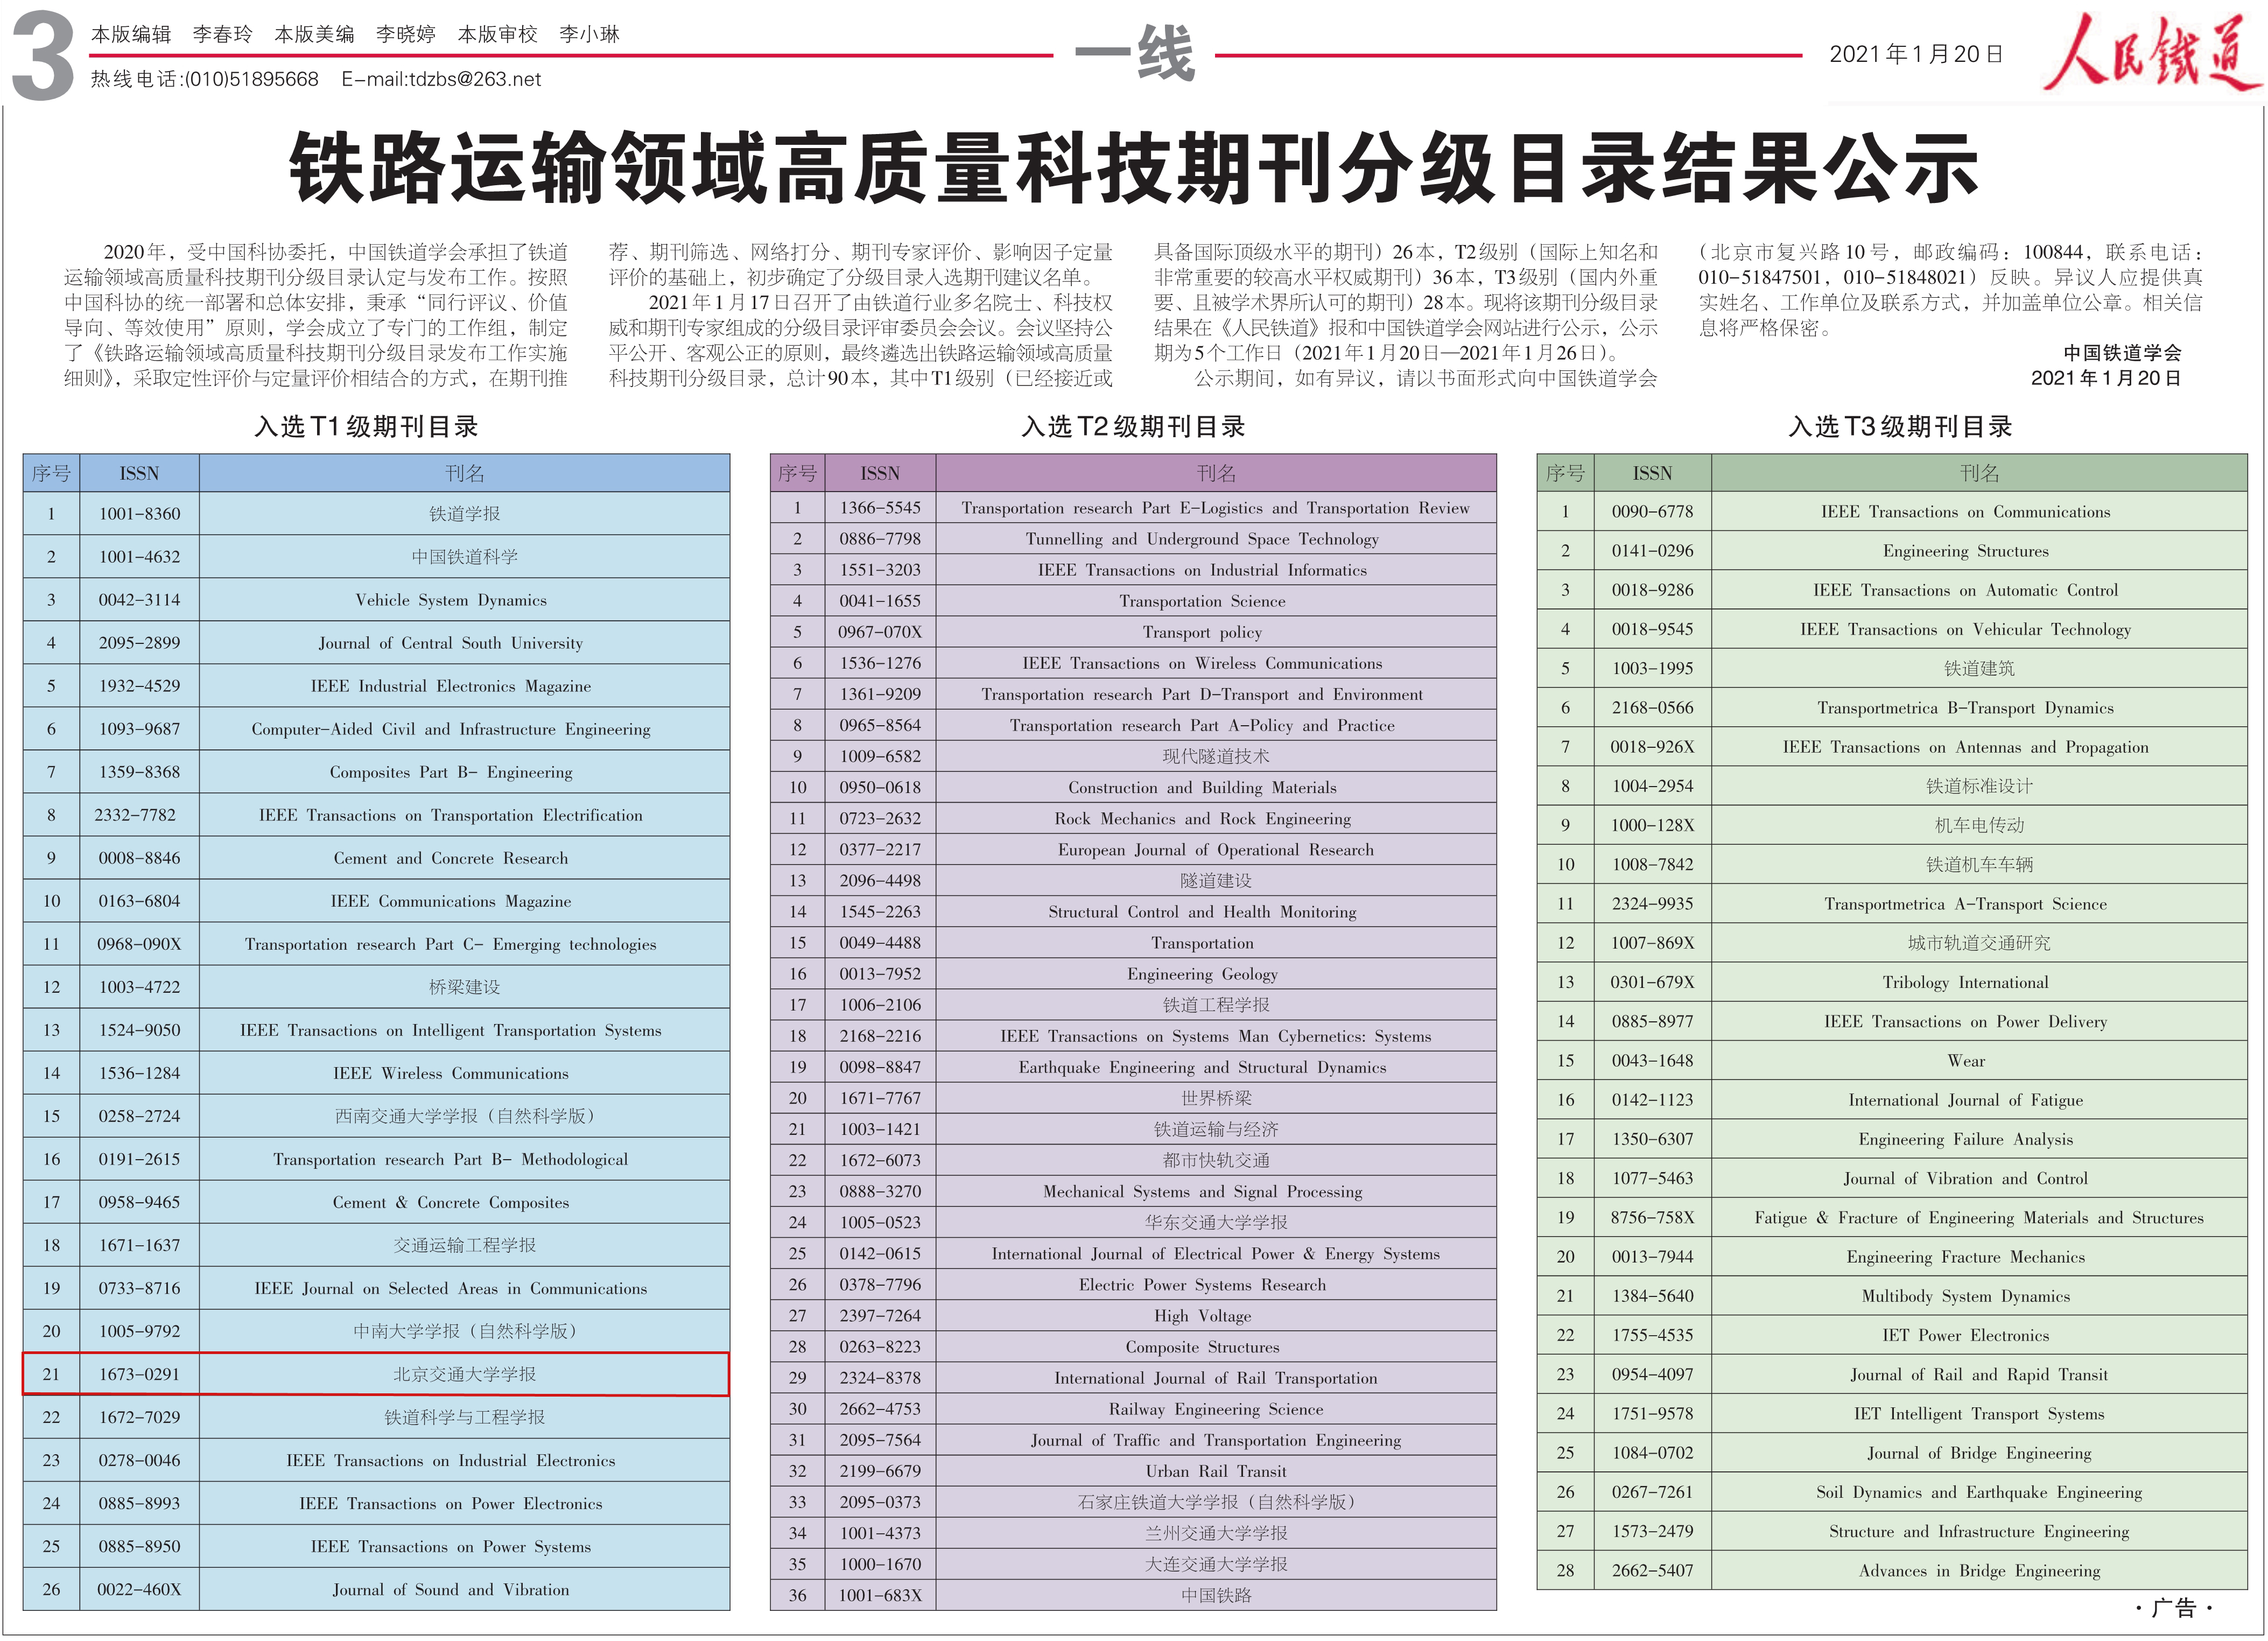Click the hotline phone number (010)51895668
The width and height of the screenshot is (2268, 1641).
(251, 79)
